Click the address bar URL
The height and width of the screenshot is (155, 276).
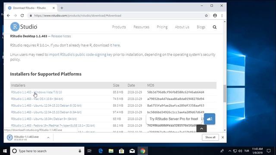(78, 15)
